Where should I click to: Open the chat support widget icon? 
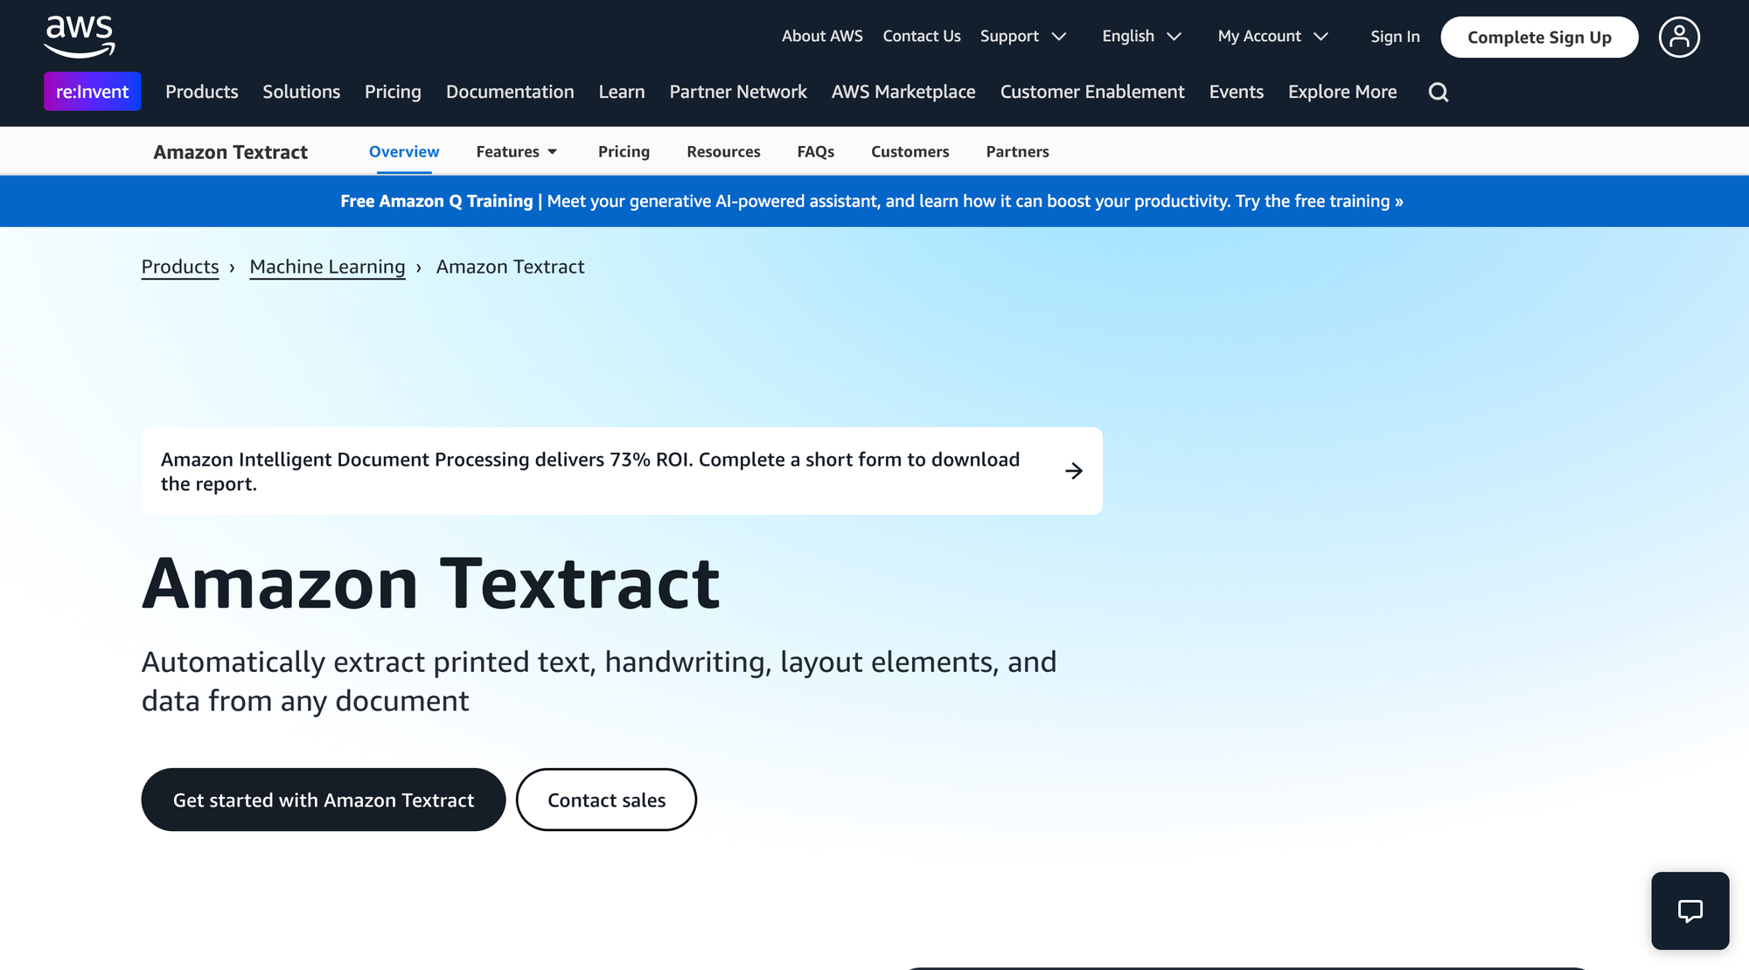(x=1690, y=911)
